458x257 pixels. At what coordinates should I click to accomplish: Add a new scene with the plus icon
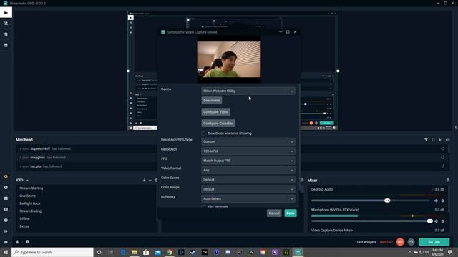coord(144,181)
